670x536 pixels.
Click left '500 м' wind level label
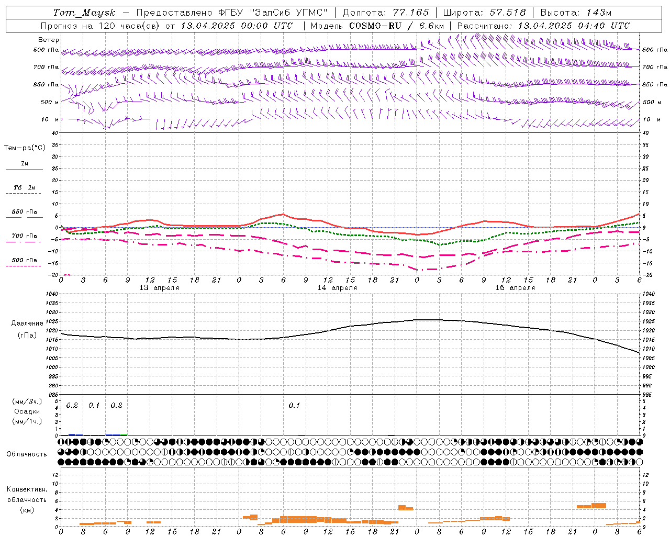50,102
